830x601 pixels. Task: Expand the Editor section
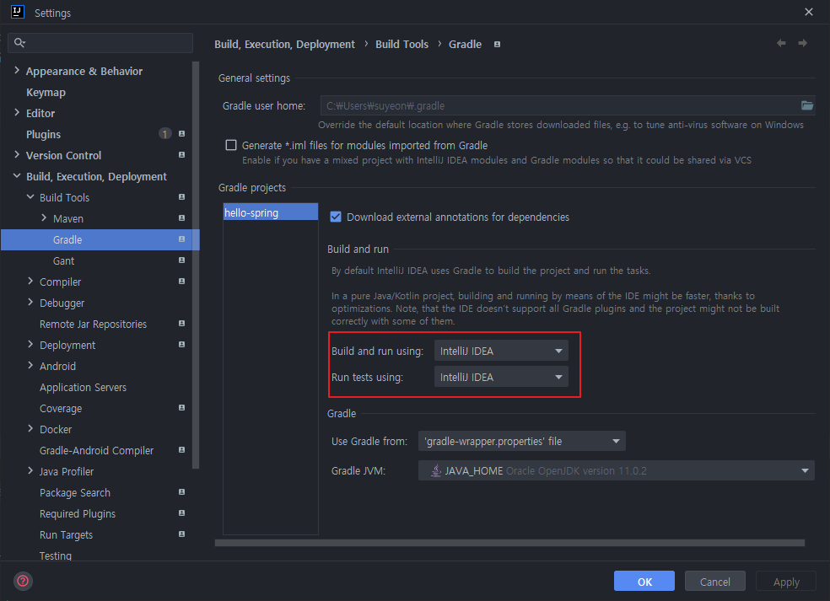coord(17,113)
